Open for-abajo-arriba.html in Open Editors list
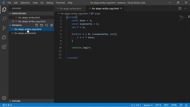190x107 pixels. point(29,18)
